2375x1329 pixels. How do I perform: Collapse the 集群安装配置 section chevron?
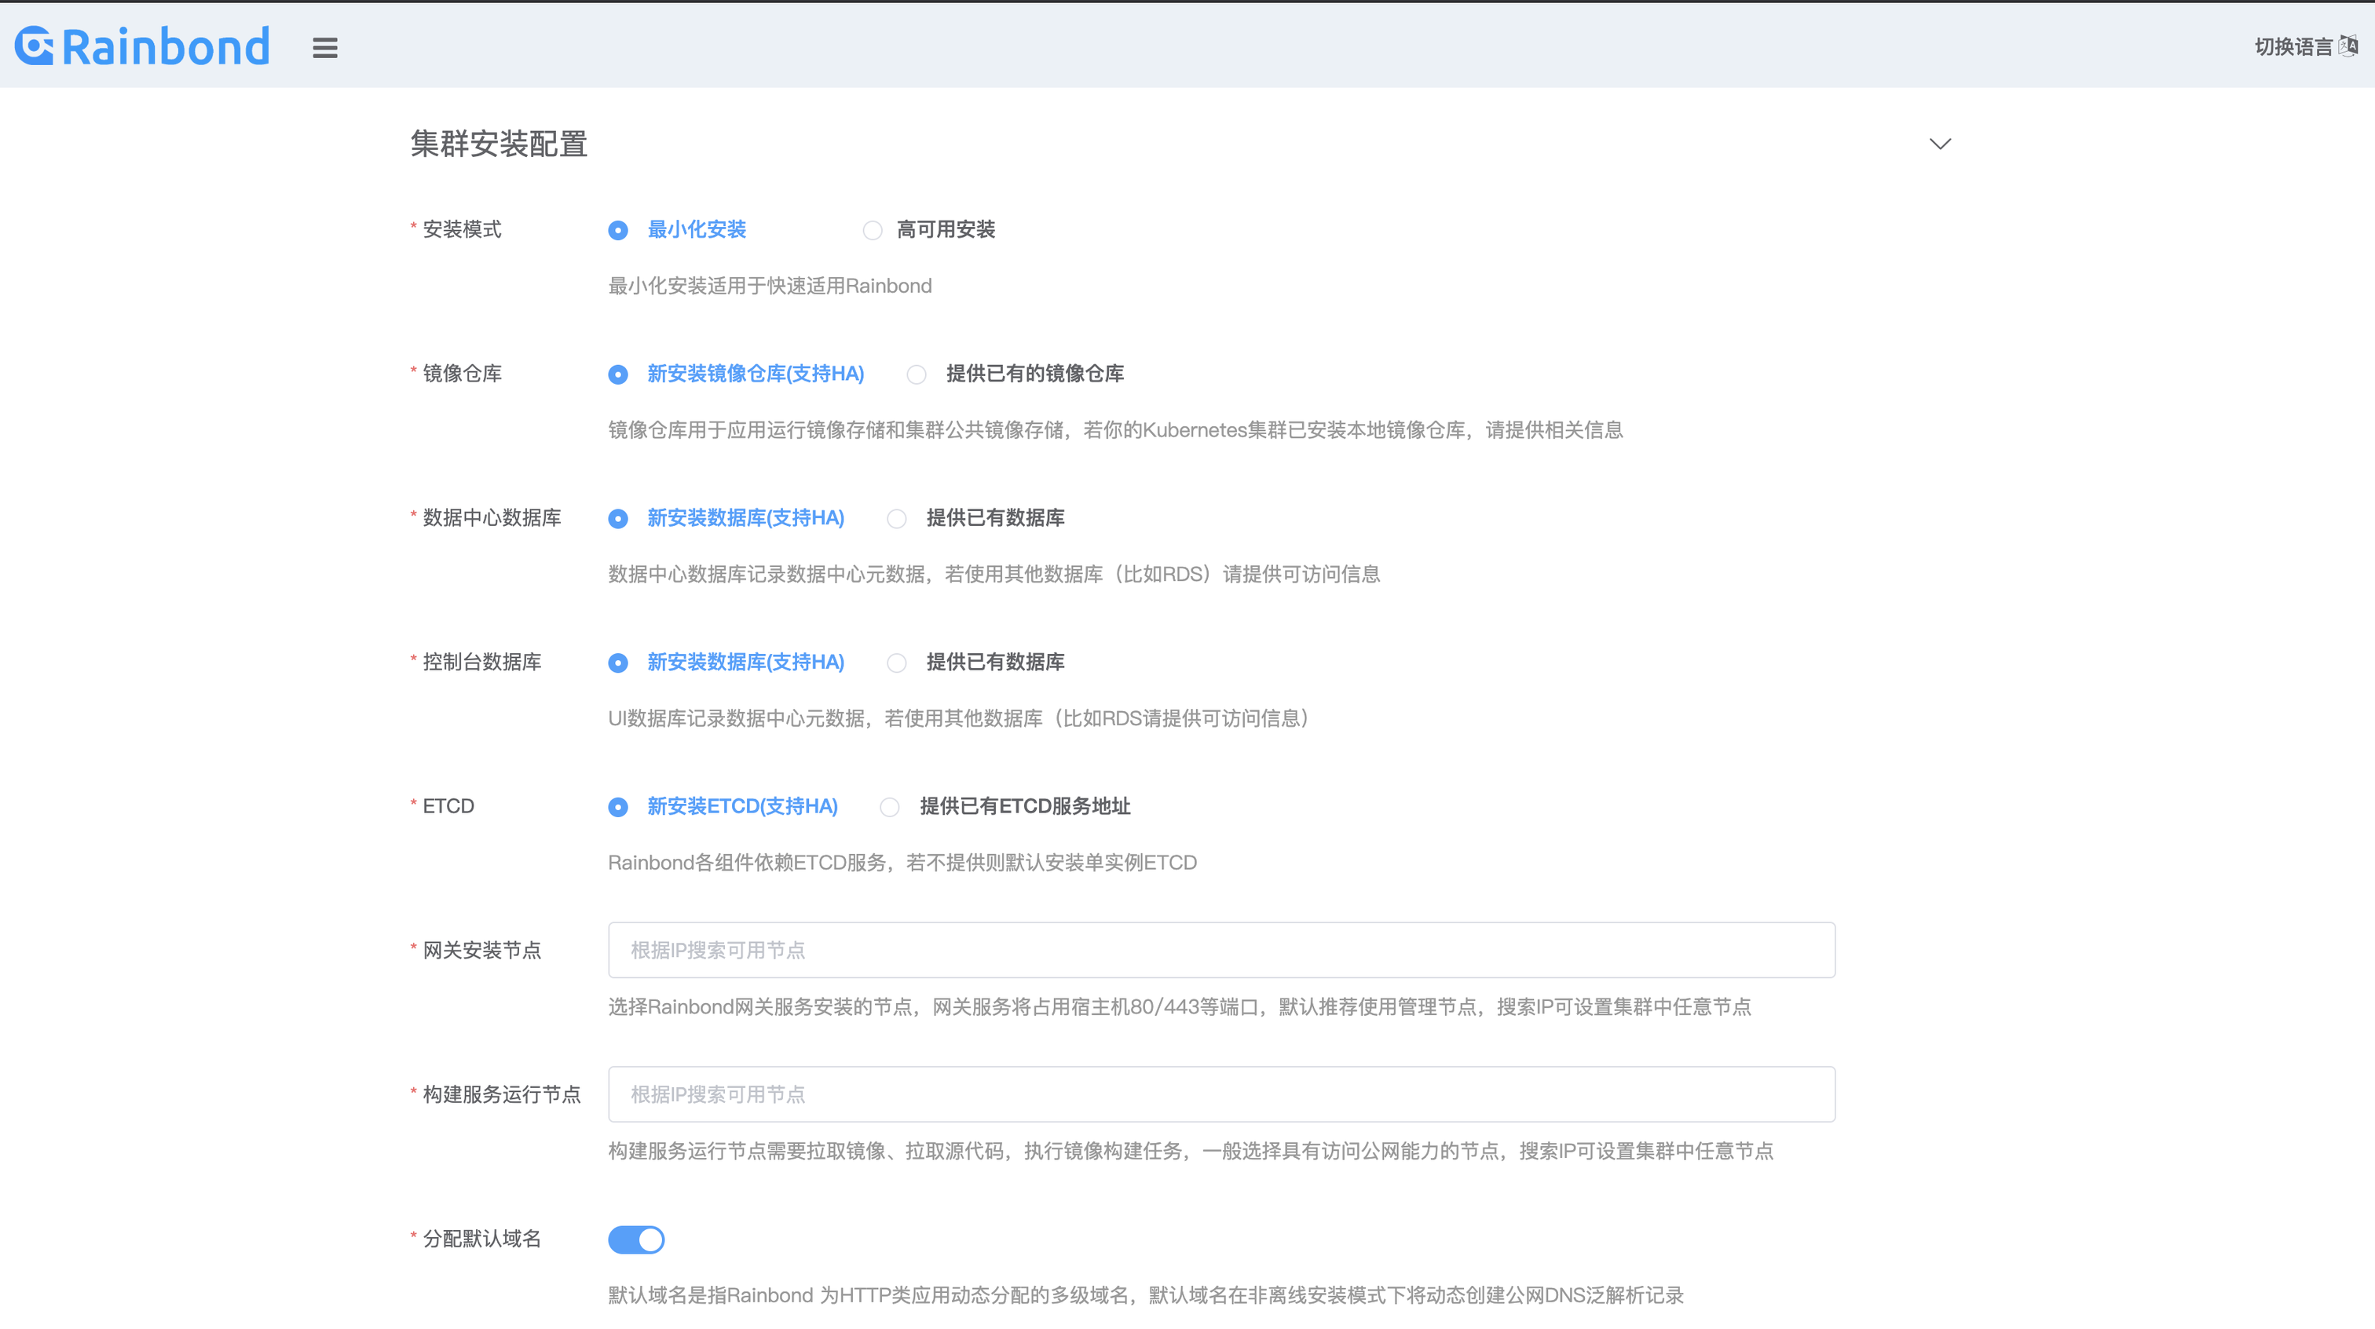point(1940,144)
